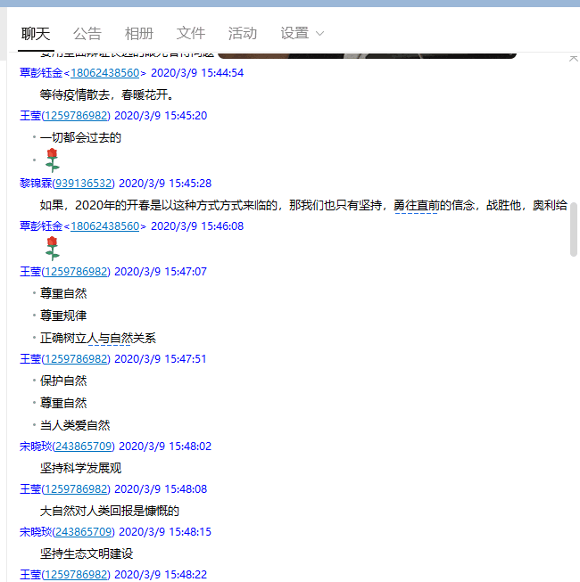Click 王莹's ID link at 15:47:51
The height and width of the screenshot is (582, 580).
[75, 359]
